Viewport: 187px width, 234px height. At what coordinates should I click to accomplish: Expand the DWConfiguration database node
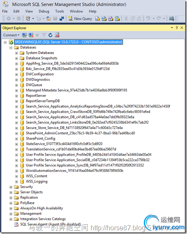coord(16,75)
